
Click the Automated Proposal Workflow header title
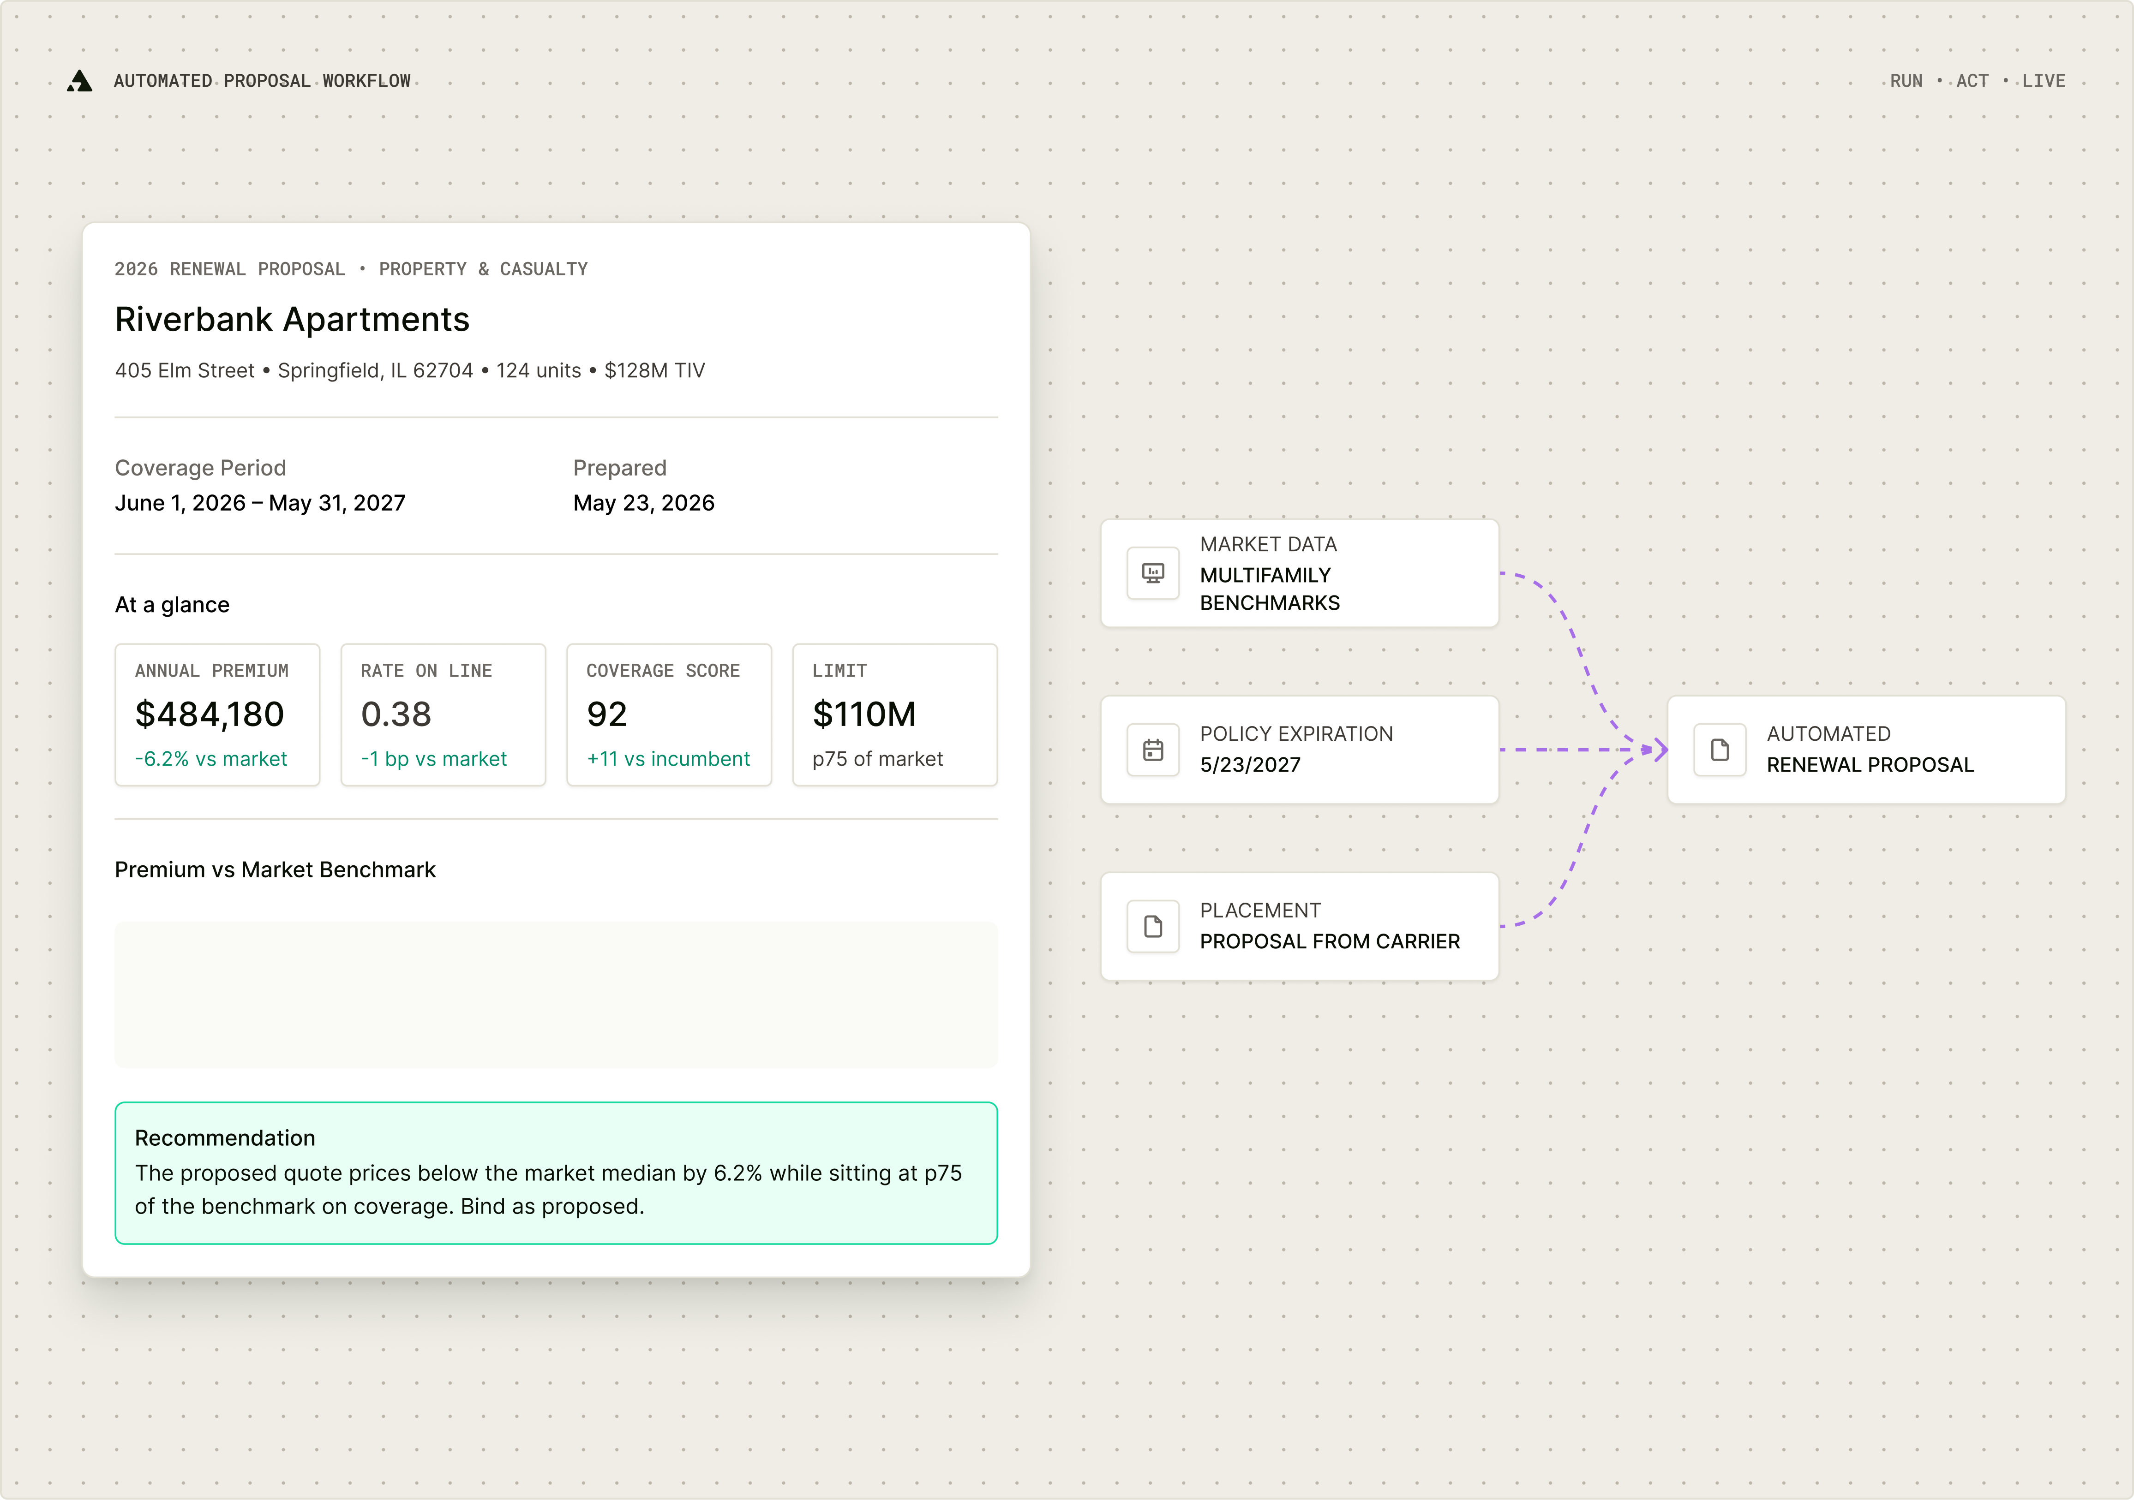[x=262, y=81]
